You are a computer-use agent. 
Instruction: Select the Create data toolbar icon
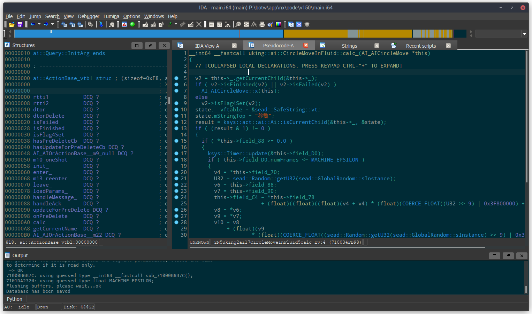click(x=154, y=24)
